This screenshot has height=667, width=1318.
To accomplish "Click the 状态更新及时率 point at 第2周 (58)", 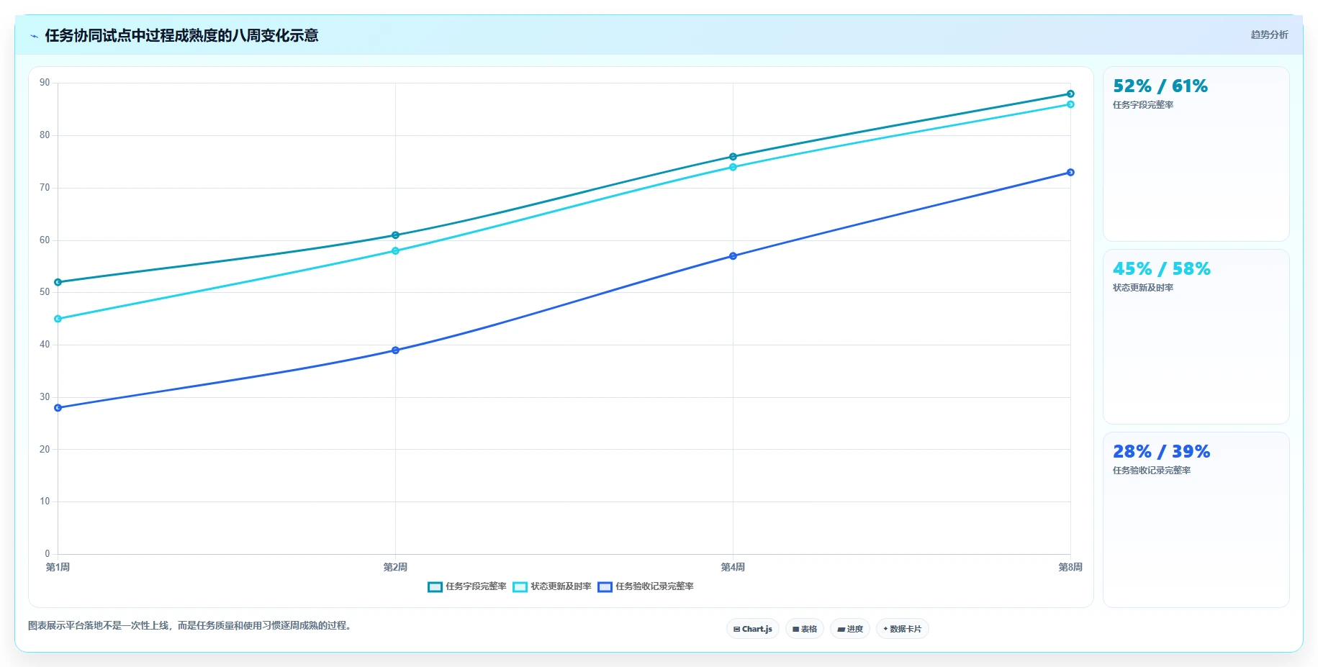I will click(x=395, y=251).
